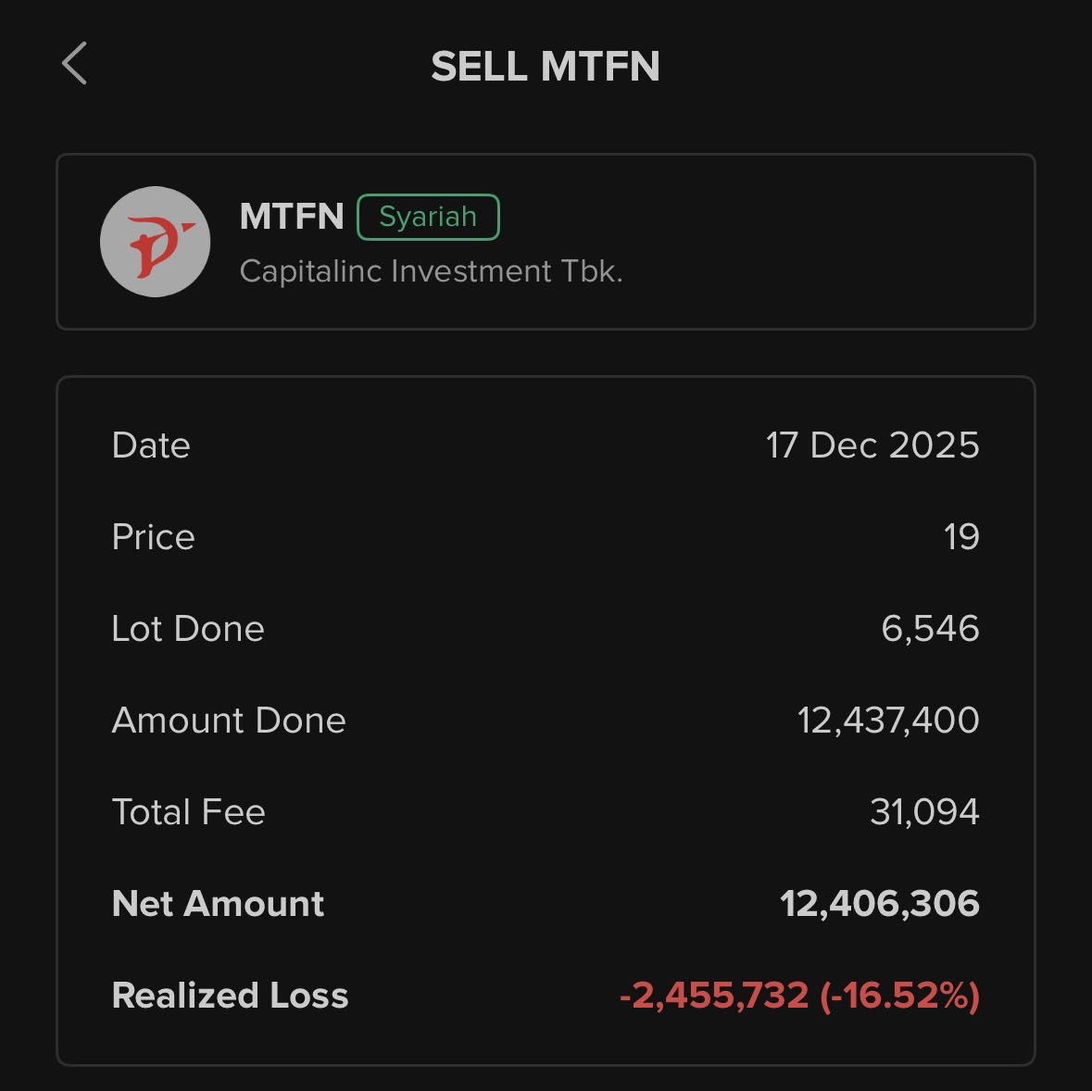Click the Net Amount label
Image resolution: width=1092 pixels, height=1091 pixels.
[x=218, y=904]
